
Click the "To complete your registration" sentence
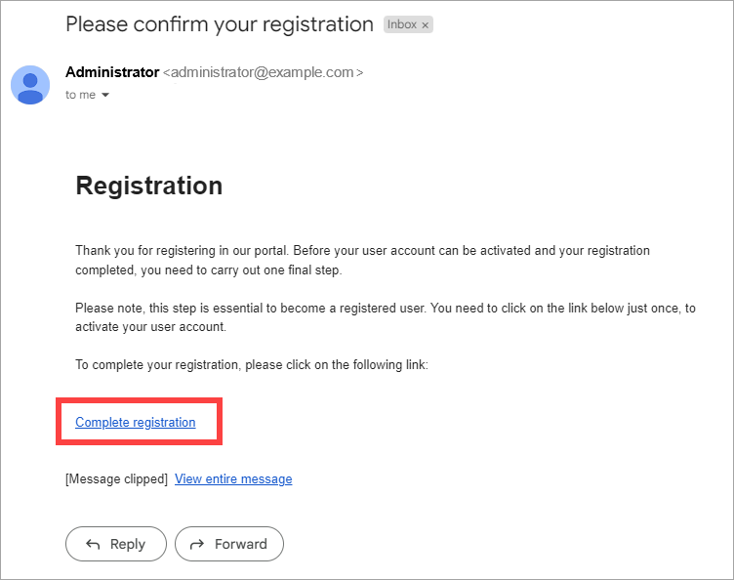pos(252,364)
